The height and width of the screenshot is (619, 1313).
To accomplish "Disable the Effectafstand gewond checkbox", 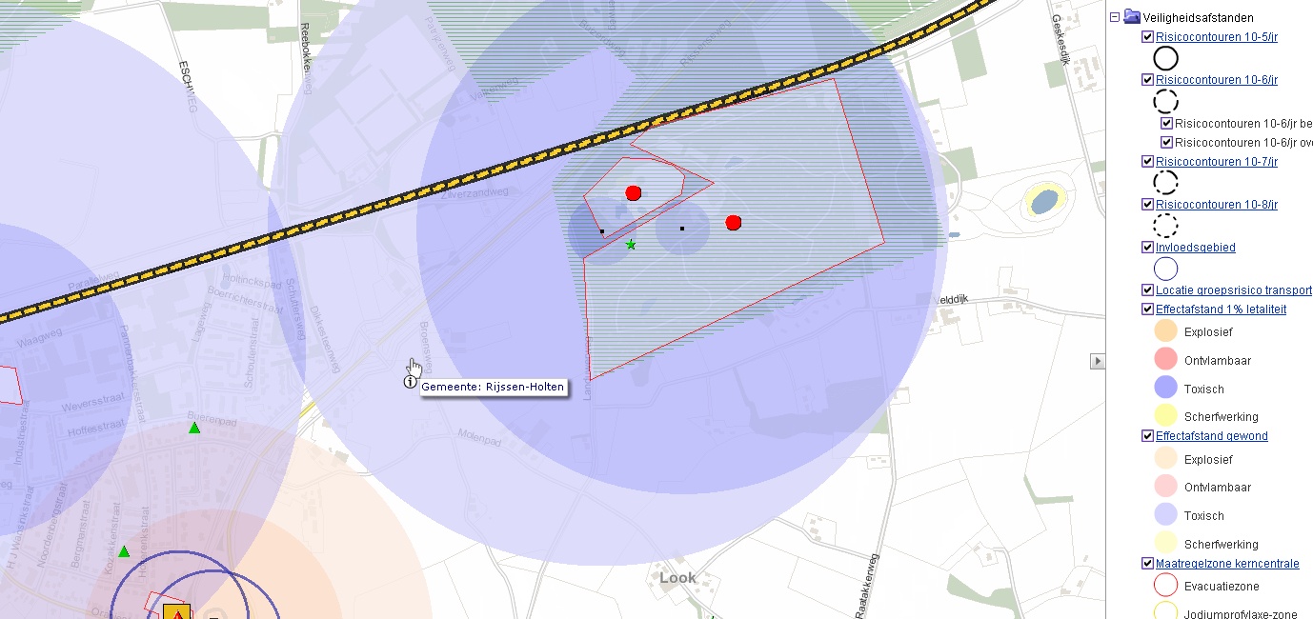I will click(1147, 436).
